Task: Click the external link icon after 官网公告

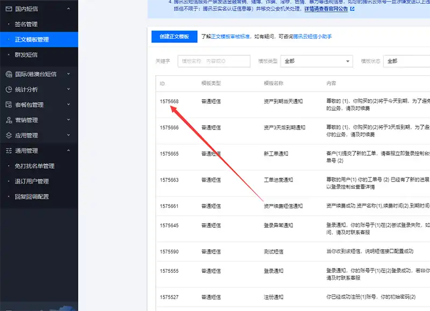Action: 352,9
